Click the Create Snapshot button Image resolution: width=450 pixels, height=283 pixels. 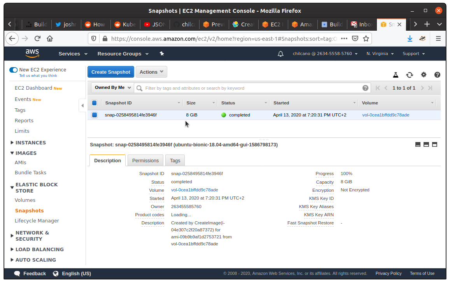point(111,72)
